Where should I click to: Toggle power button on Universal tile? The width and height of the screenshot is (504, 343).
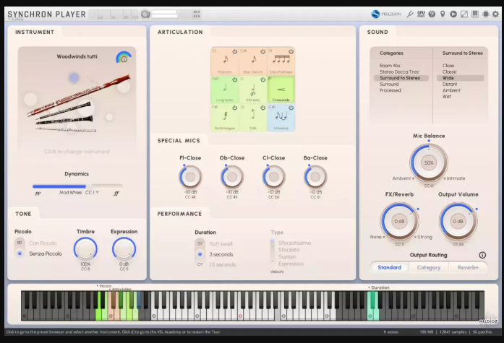coord(291,108)
